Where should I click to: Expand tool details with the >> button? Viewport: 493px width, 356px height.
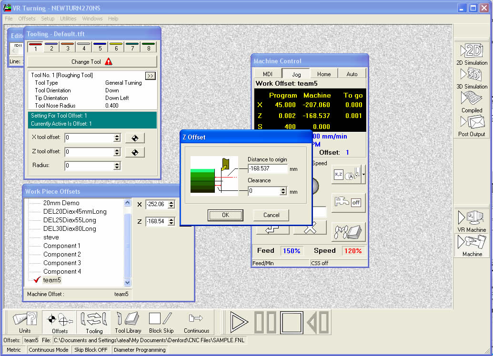tap(150, 75)
